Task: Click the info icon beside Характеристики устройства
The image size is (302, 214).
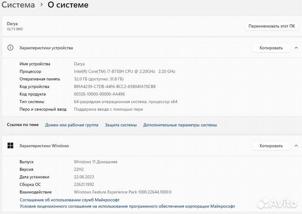Action: tap(10, 48)
